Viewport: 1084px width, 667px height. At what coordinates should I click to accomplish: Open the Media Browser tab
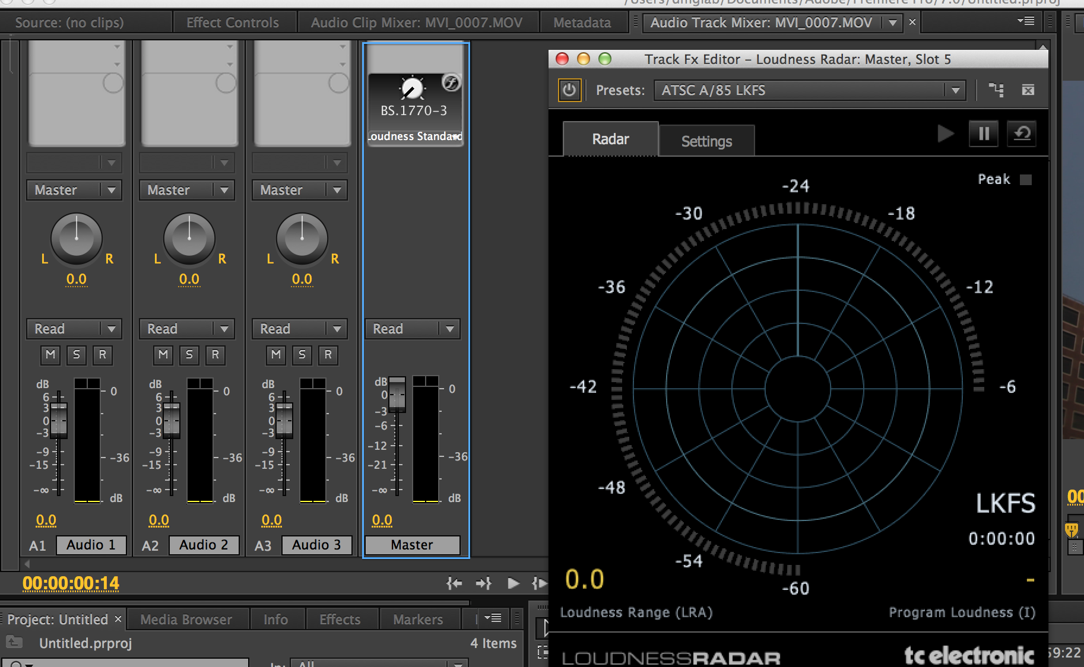(x=186, y=620)
